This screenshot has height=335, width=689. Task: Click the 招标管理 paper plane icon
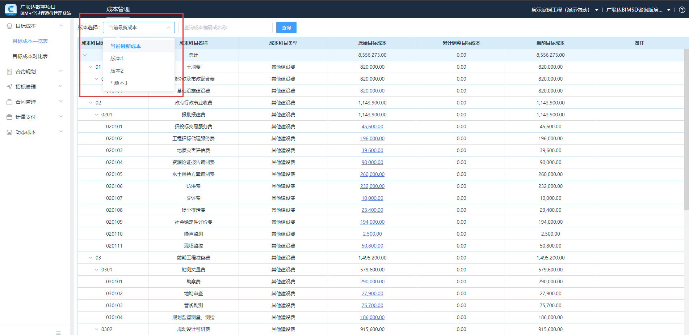(9, 87)
